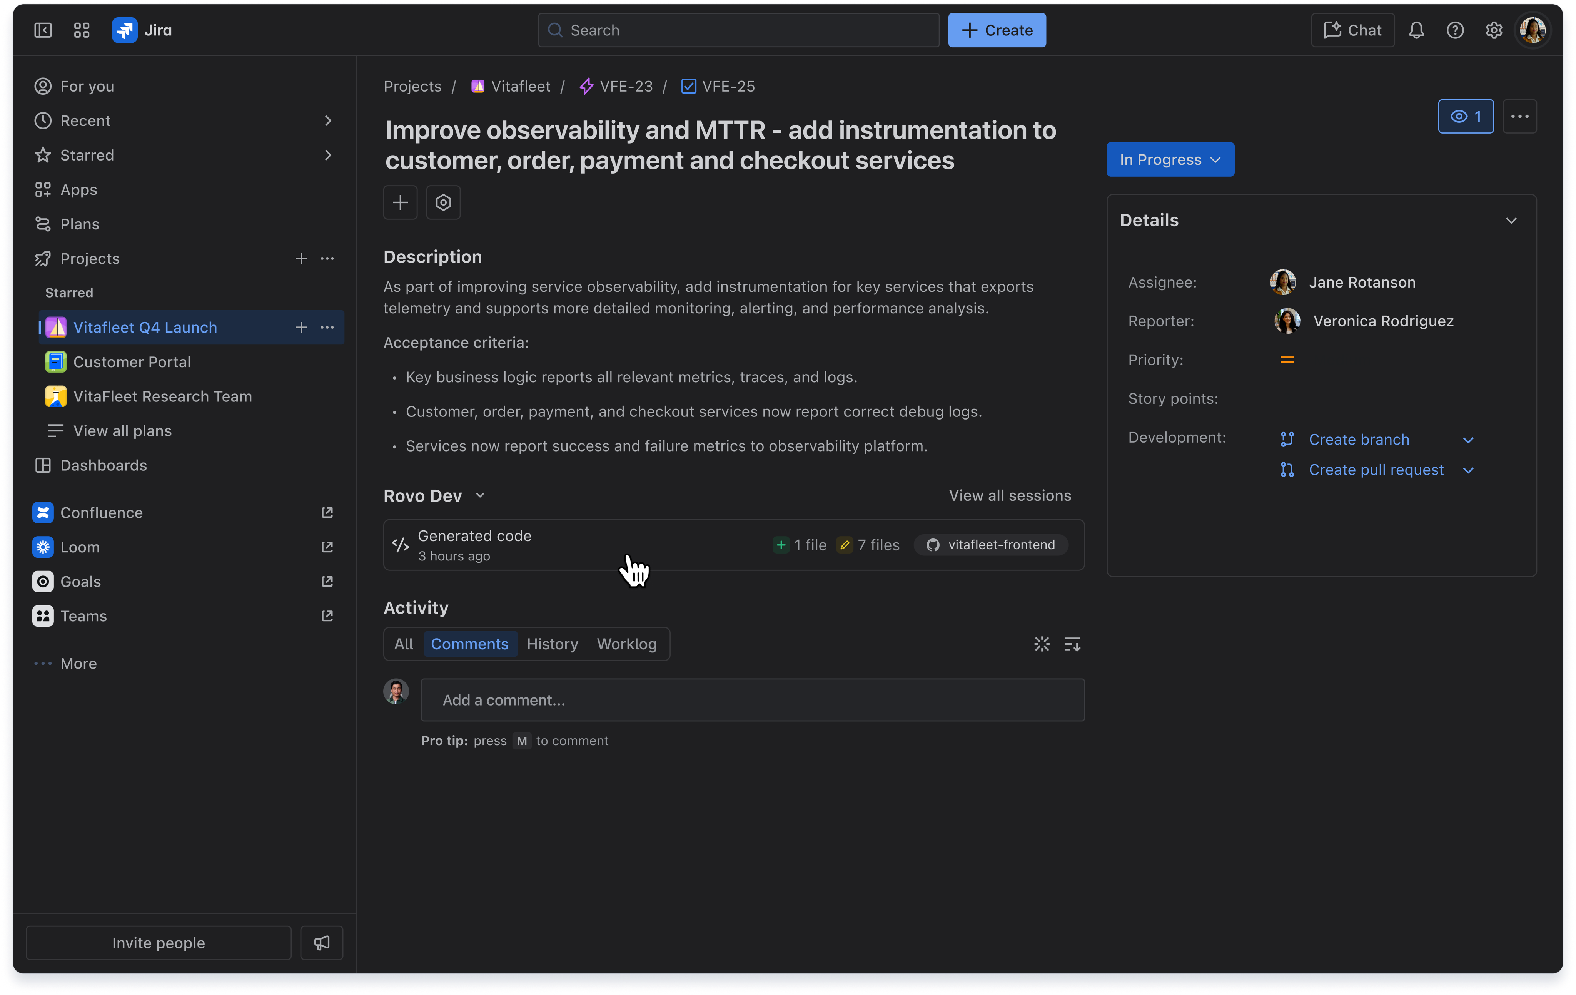This screenshot has height=995, width=1576.
Task: Open the app switcher grid icon
Action: pyautogui.click(x=81, y=30)
